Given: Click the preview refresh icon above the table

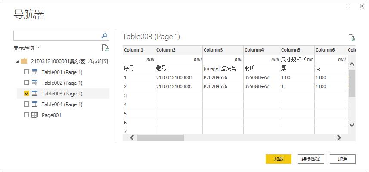Looking at the screenshot, I should point(351,38).
